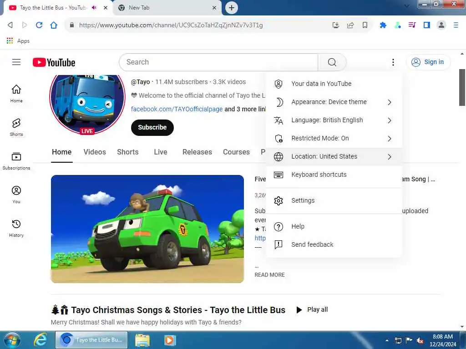Open the media player taskbar icon
Image resolution: width=466 pixels, height=349 pixels.
click(170, 340)
